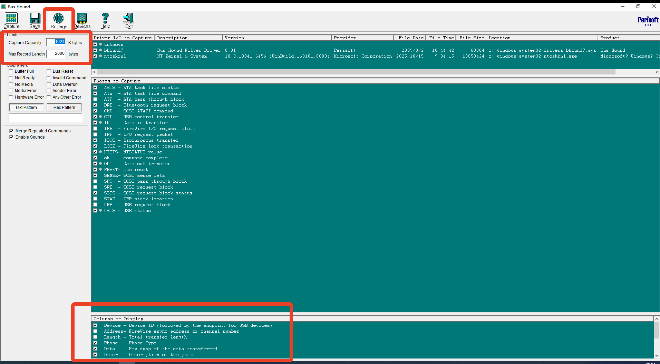Image resolution: width=660 pixels, height=364 pixels.
Task: Enable the IRP request packet phase
Action: (95, 134)
